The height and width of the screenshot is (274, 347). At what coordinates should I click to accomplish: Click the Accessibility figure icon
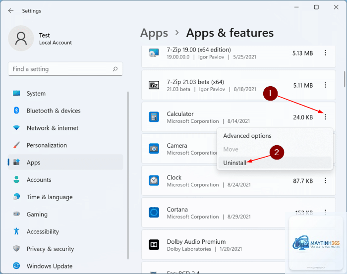16,231
